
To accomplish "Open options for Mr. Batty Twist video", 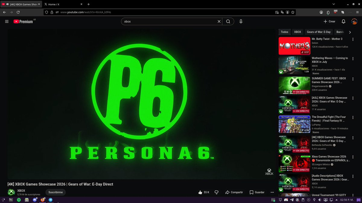I will pyautogui.click(x=354, y=39).
